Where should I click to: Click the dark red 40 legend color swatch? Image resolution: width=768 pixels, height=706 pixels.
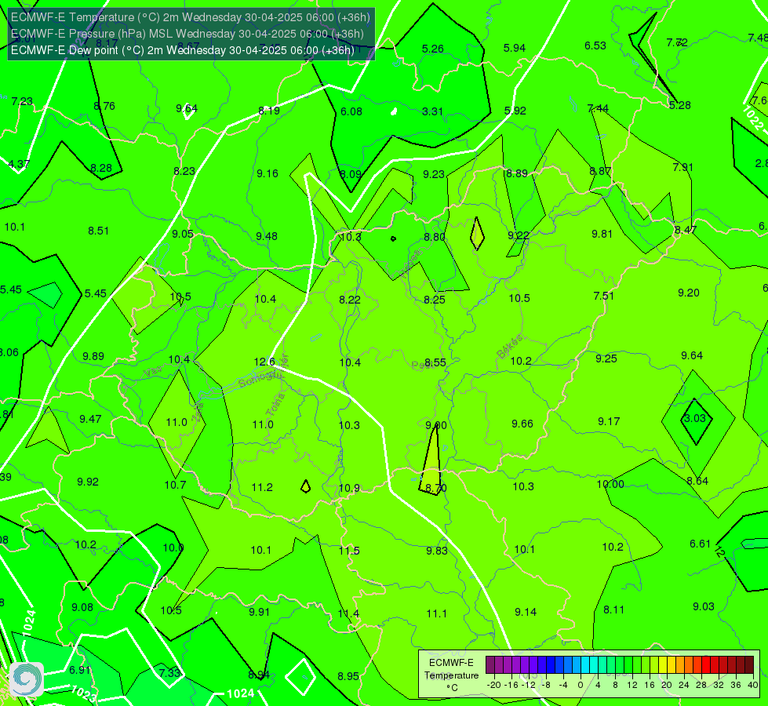749,665
